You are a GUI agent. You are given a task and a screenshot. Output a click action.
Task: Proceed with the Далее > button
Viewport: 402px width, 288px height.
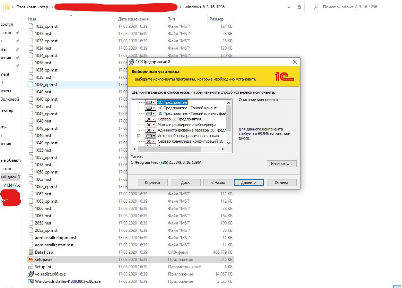tap(249, 183)
